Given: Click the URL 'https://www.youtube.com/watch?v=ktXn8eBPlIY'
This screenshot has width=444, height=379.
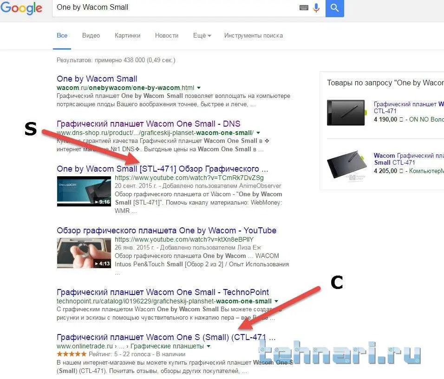Looking at the screenshot, I should (x=184, y=239).
